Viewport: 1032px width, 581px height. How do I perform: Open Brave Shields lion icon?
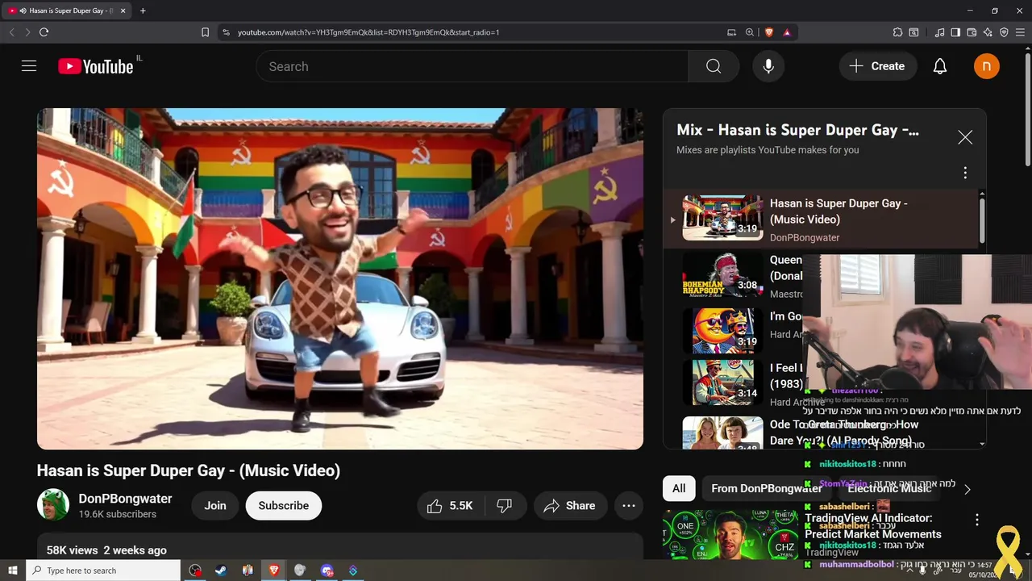(x=768, y=32)
